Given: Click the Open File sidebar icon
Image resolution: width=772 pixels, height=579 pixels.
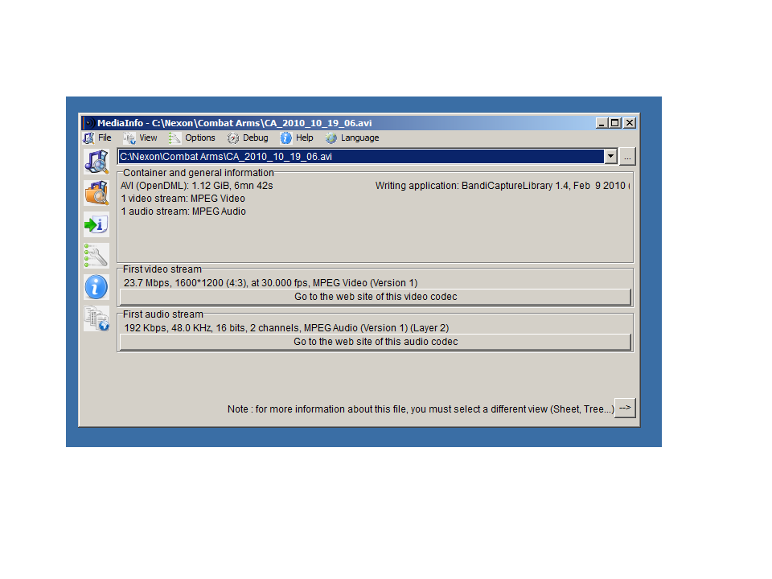Looking at the screenshot, I should pos(96,162).
